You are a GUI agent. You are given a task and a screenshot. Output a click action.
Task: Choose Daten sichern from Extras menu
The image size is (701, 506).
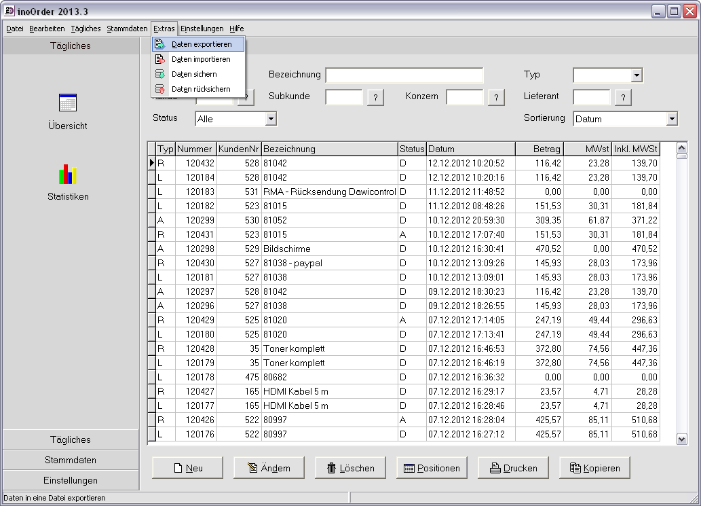199,74
